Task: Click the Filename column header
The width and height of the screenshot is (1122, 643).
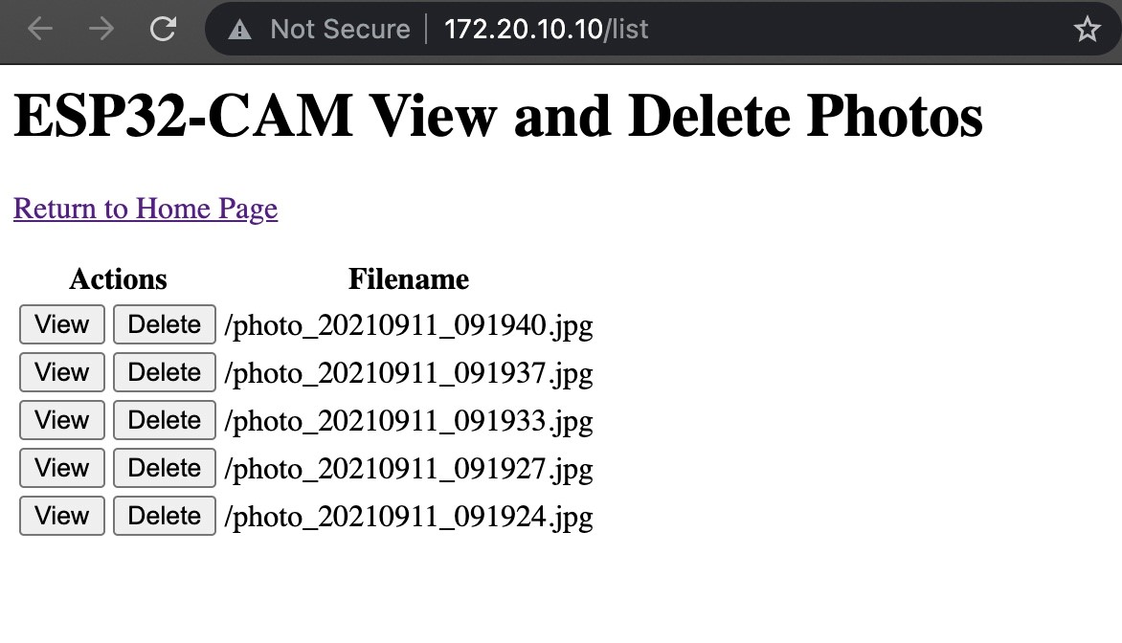Action: [409, 279]
